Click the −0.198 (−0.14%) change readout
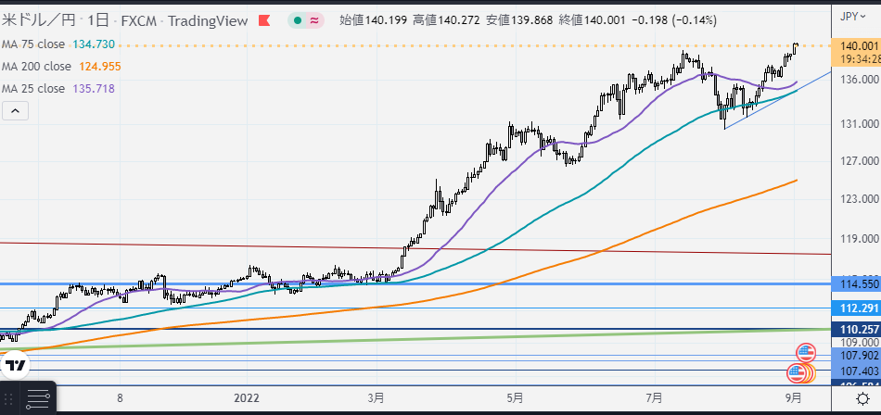 (x=674, y=20)
